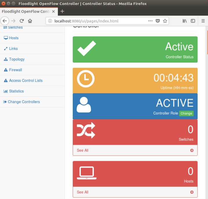Bookmark this page with the star
208x199 pixels.
[x=165, y=21]
